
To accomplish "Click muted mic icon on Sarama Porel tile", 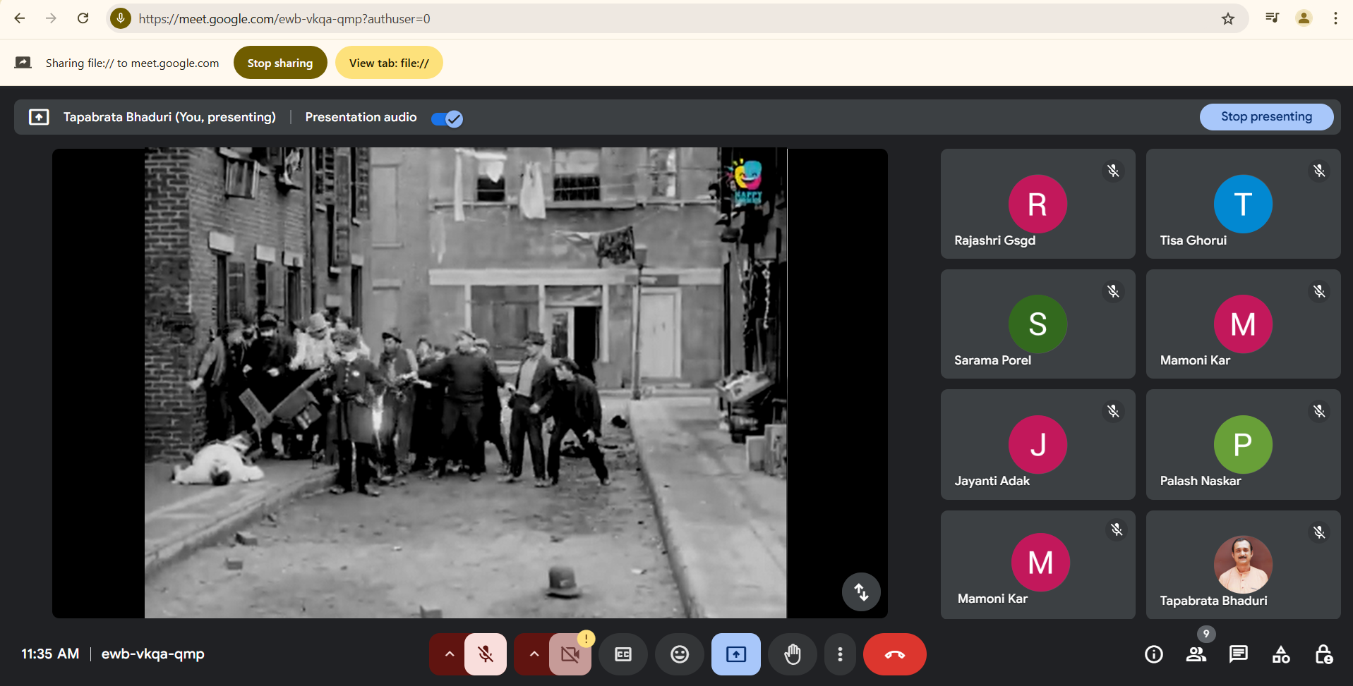I will pyautogui.click(x=1113, y=291).
